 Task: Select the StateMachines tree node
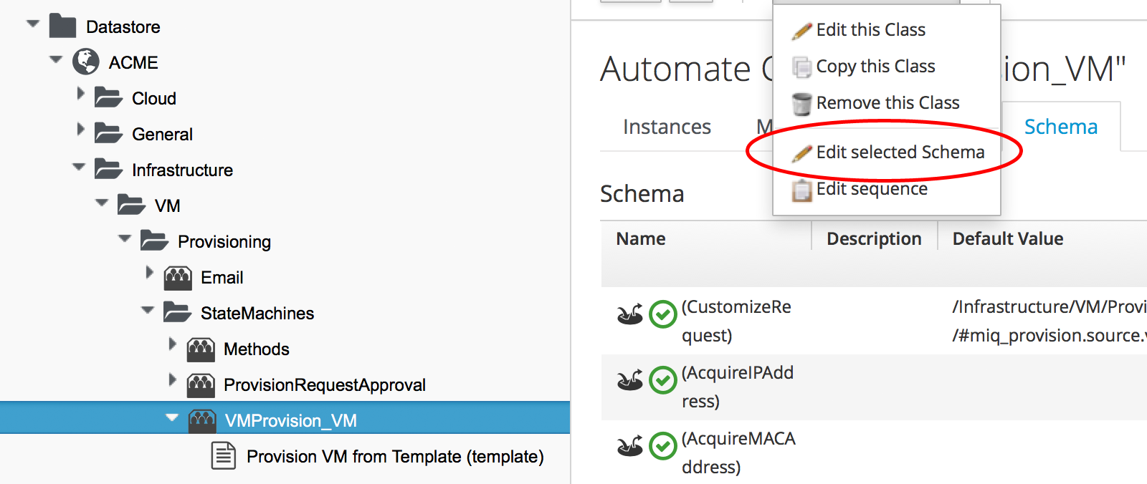[x=257, y=313]
